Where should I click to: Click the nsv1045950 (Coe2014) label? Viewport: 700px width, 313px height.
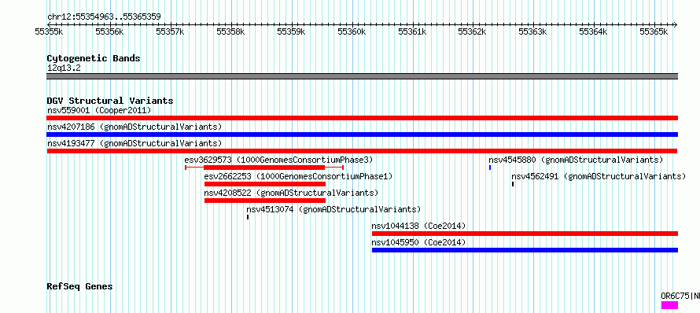pyautogui.click(x=418, y=242)
